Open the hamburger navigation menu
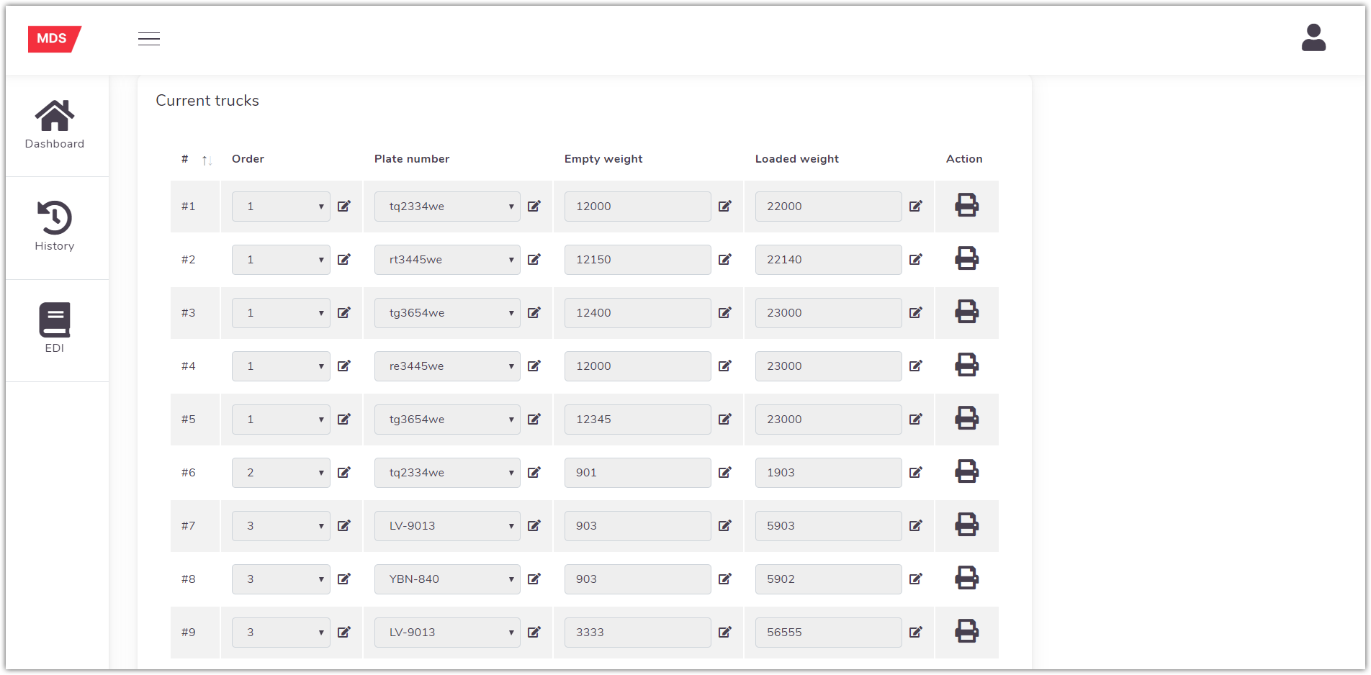This screenshot has height=675, width=1371. pyautogui.click(x=149, y=38)
